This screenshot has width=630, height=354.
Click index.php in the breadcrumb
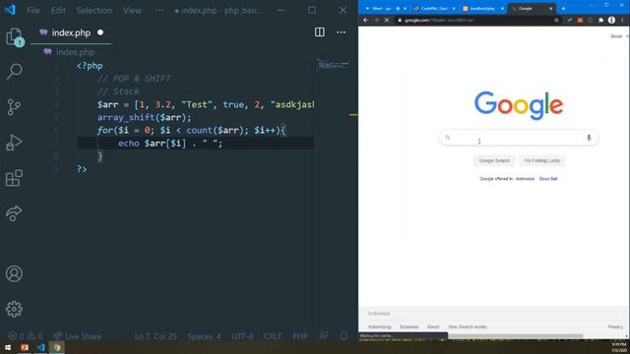75,52
